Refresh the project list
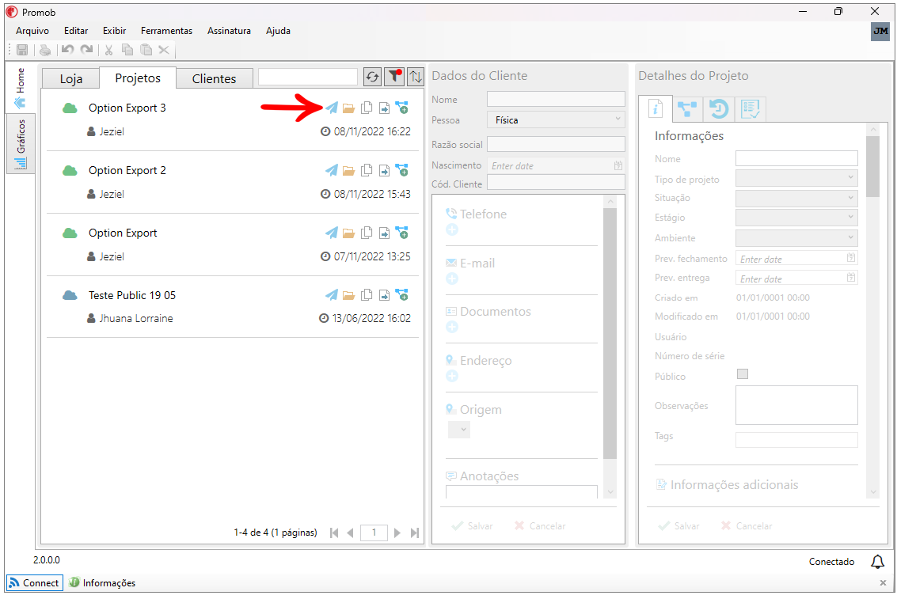The height and width of the screenshot is (599, 897). [x=372, y=77]
